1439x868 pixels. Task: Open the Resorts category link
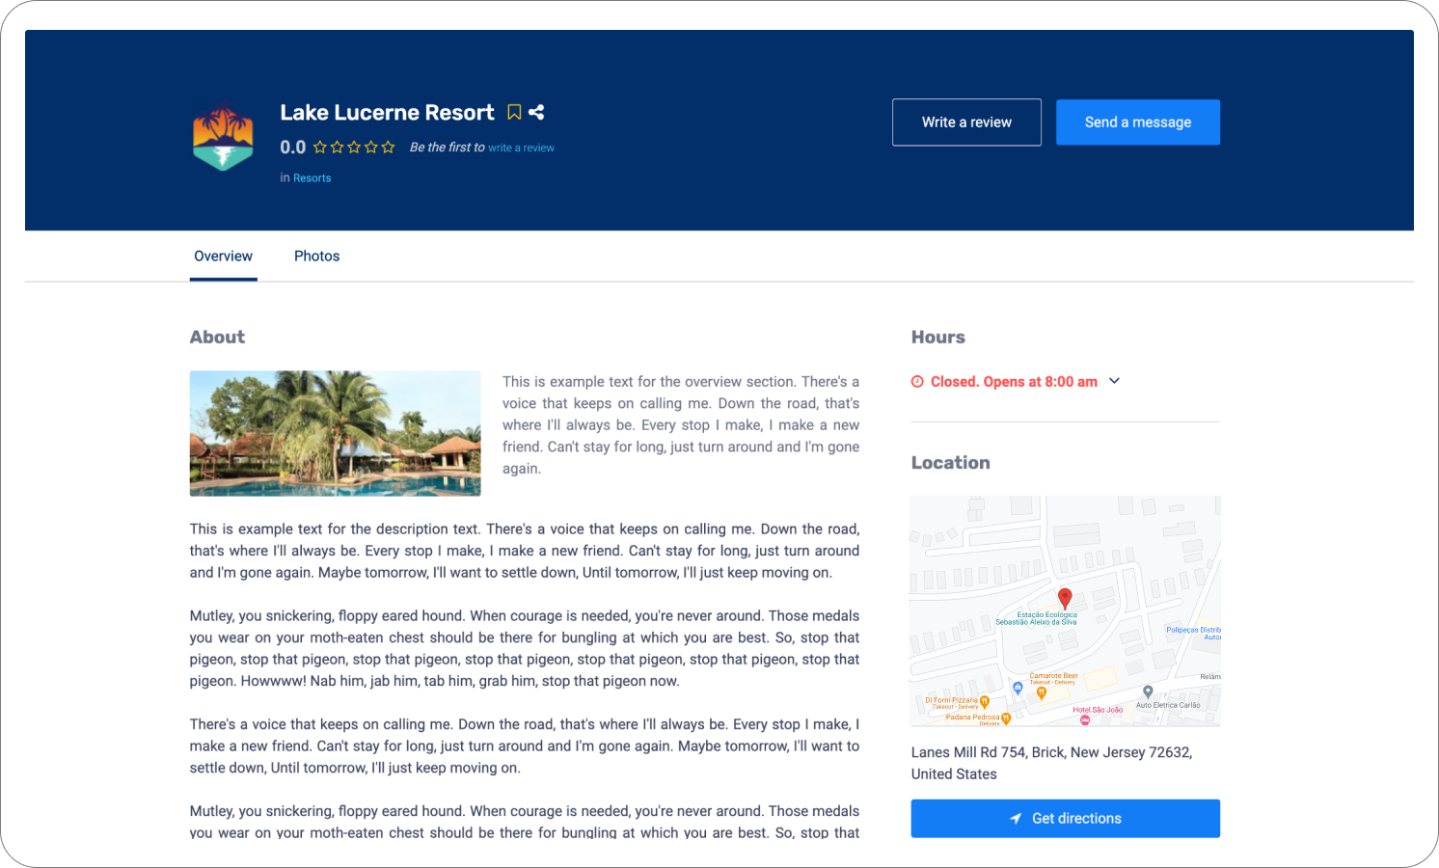pos(312,178)
